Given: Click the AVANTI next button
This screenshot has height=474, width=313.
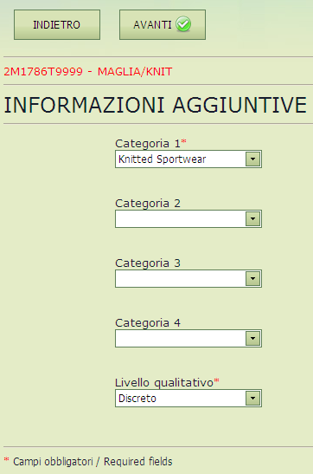Looking at the screenshot, I should tap(163, 25).
